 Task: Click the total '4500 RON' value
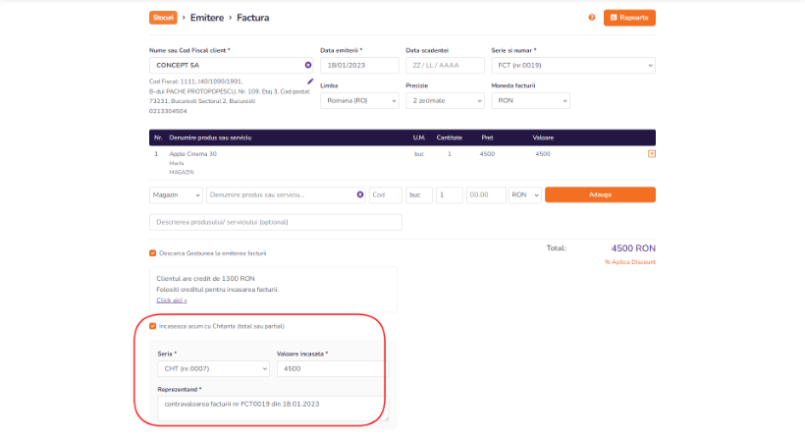pos(633,248)
